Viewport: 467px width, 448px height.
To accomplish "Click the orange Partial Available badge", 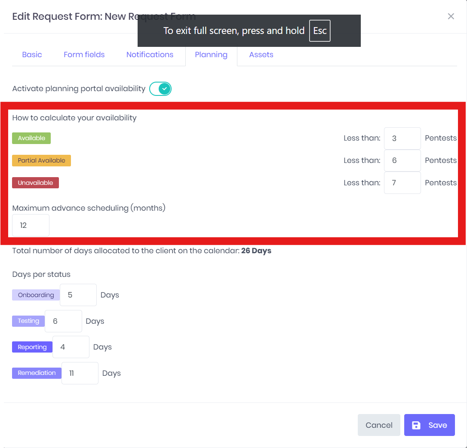I will pyautogui.click(x=41, y=160).
